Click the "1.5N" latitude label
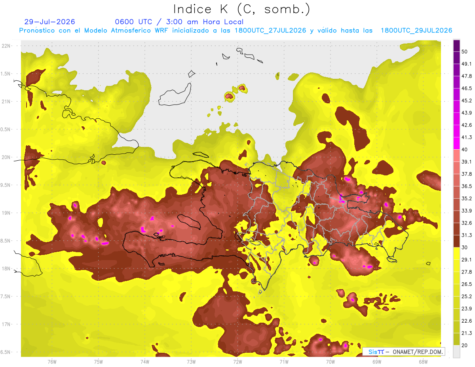The width and height of the screenshot is (475, 367). click(x=6, y=74)
